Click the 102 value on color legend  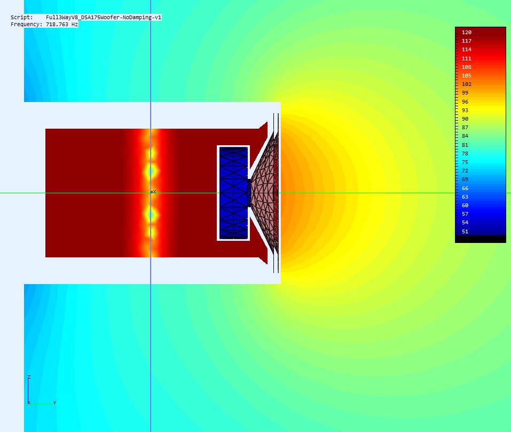pos(467,84)
